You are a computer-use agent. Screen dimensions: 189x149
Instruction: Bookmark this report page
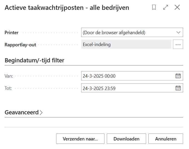[154, 8]
